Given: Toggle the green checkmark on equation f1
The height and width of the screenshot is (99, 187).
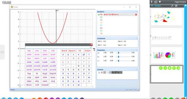Looking at the screenshot, I should [x=99, y=14].
